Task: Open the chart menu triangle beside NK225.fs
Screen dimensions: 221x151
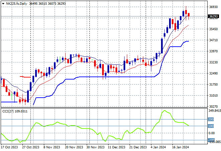Action: coord(3,4)
